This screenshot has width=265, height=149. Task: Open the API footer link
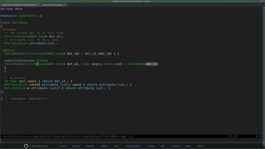pos(163,146)
